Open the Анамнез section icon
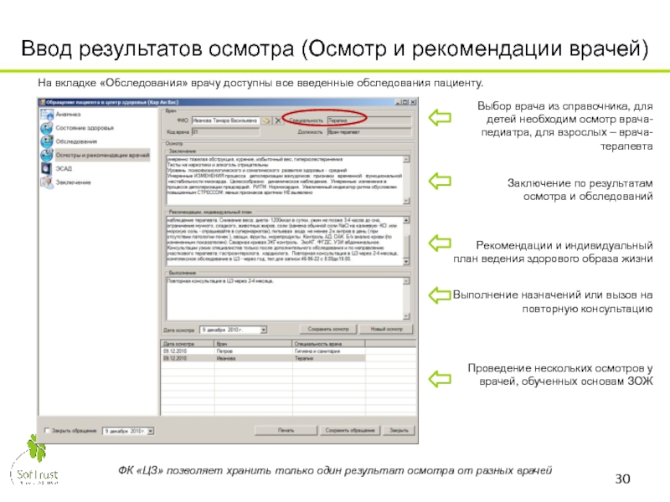The image size is (670, 502). coord(47,115)
